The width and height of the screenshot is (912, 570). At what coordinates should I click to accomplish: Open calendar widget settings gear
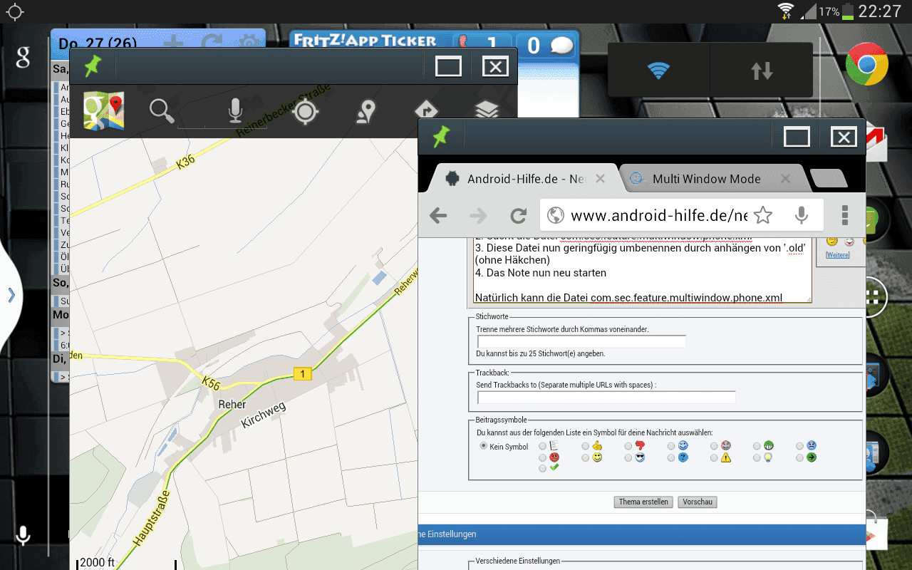249,43
